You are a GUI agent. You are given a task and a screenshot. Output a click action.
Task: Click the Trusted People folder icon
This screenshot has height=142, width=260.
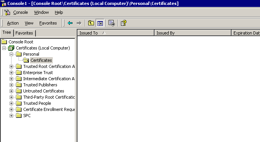point(18,103)
